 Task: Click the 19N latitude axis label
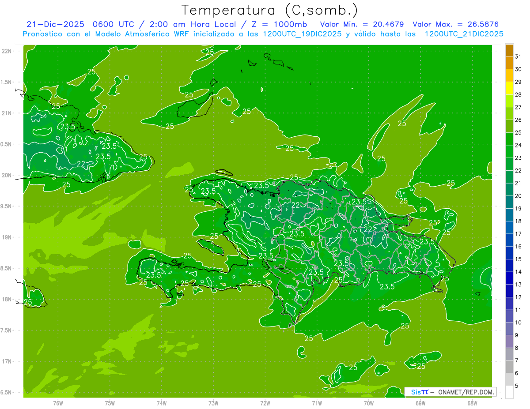[x=7, y=237]
